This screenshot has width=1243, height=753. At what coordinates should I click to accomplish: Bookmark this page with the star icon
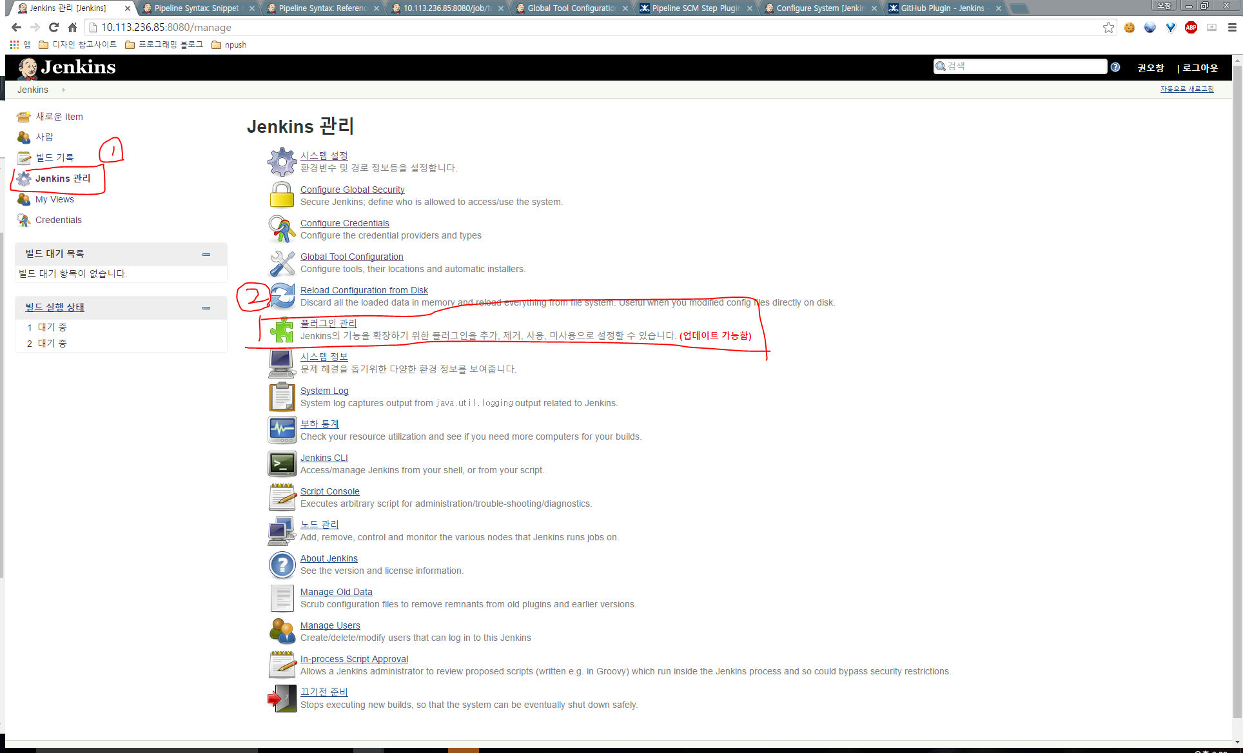click(x=1108, y=27)
